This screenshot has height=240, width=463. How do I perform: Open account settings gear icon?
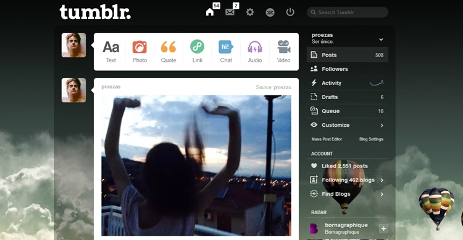[x=250, y=12]
